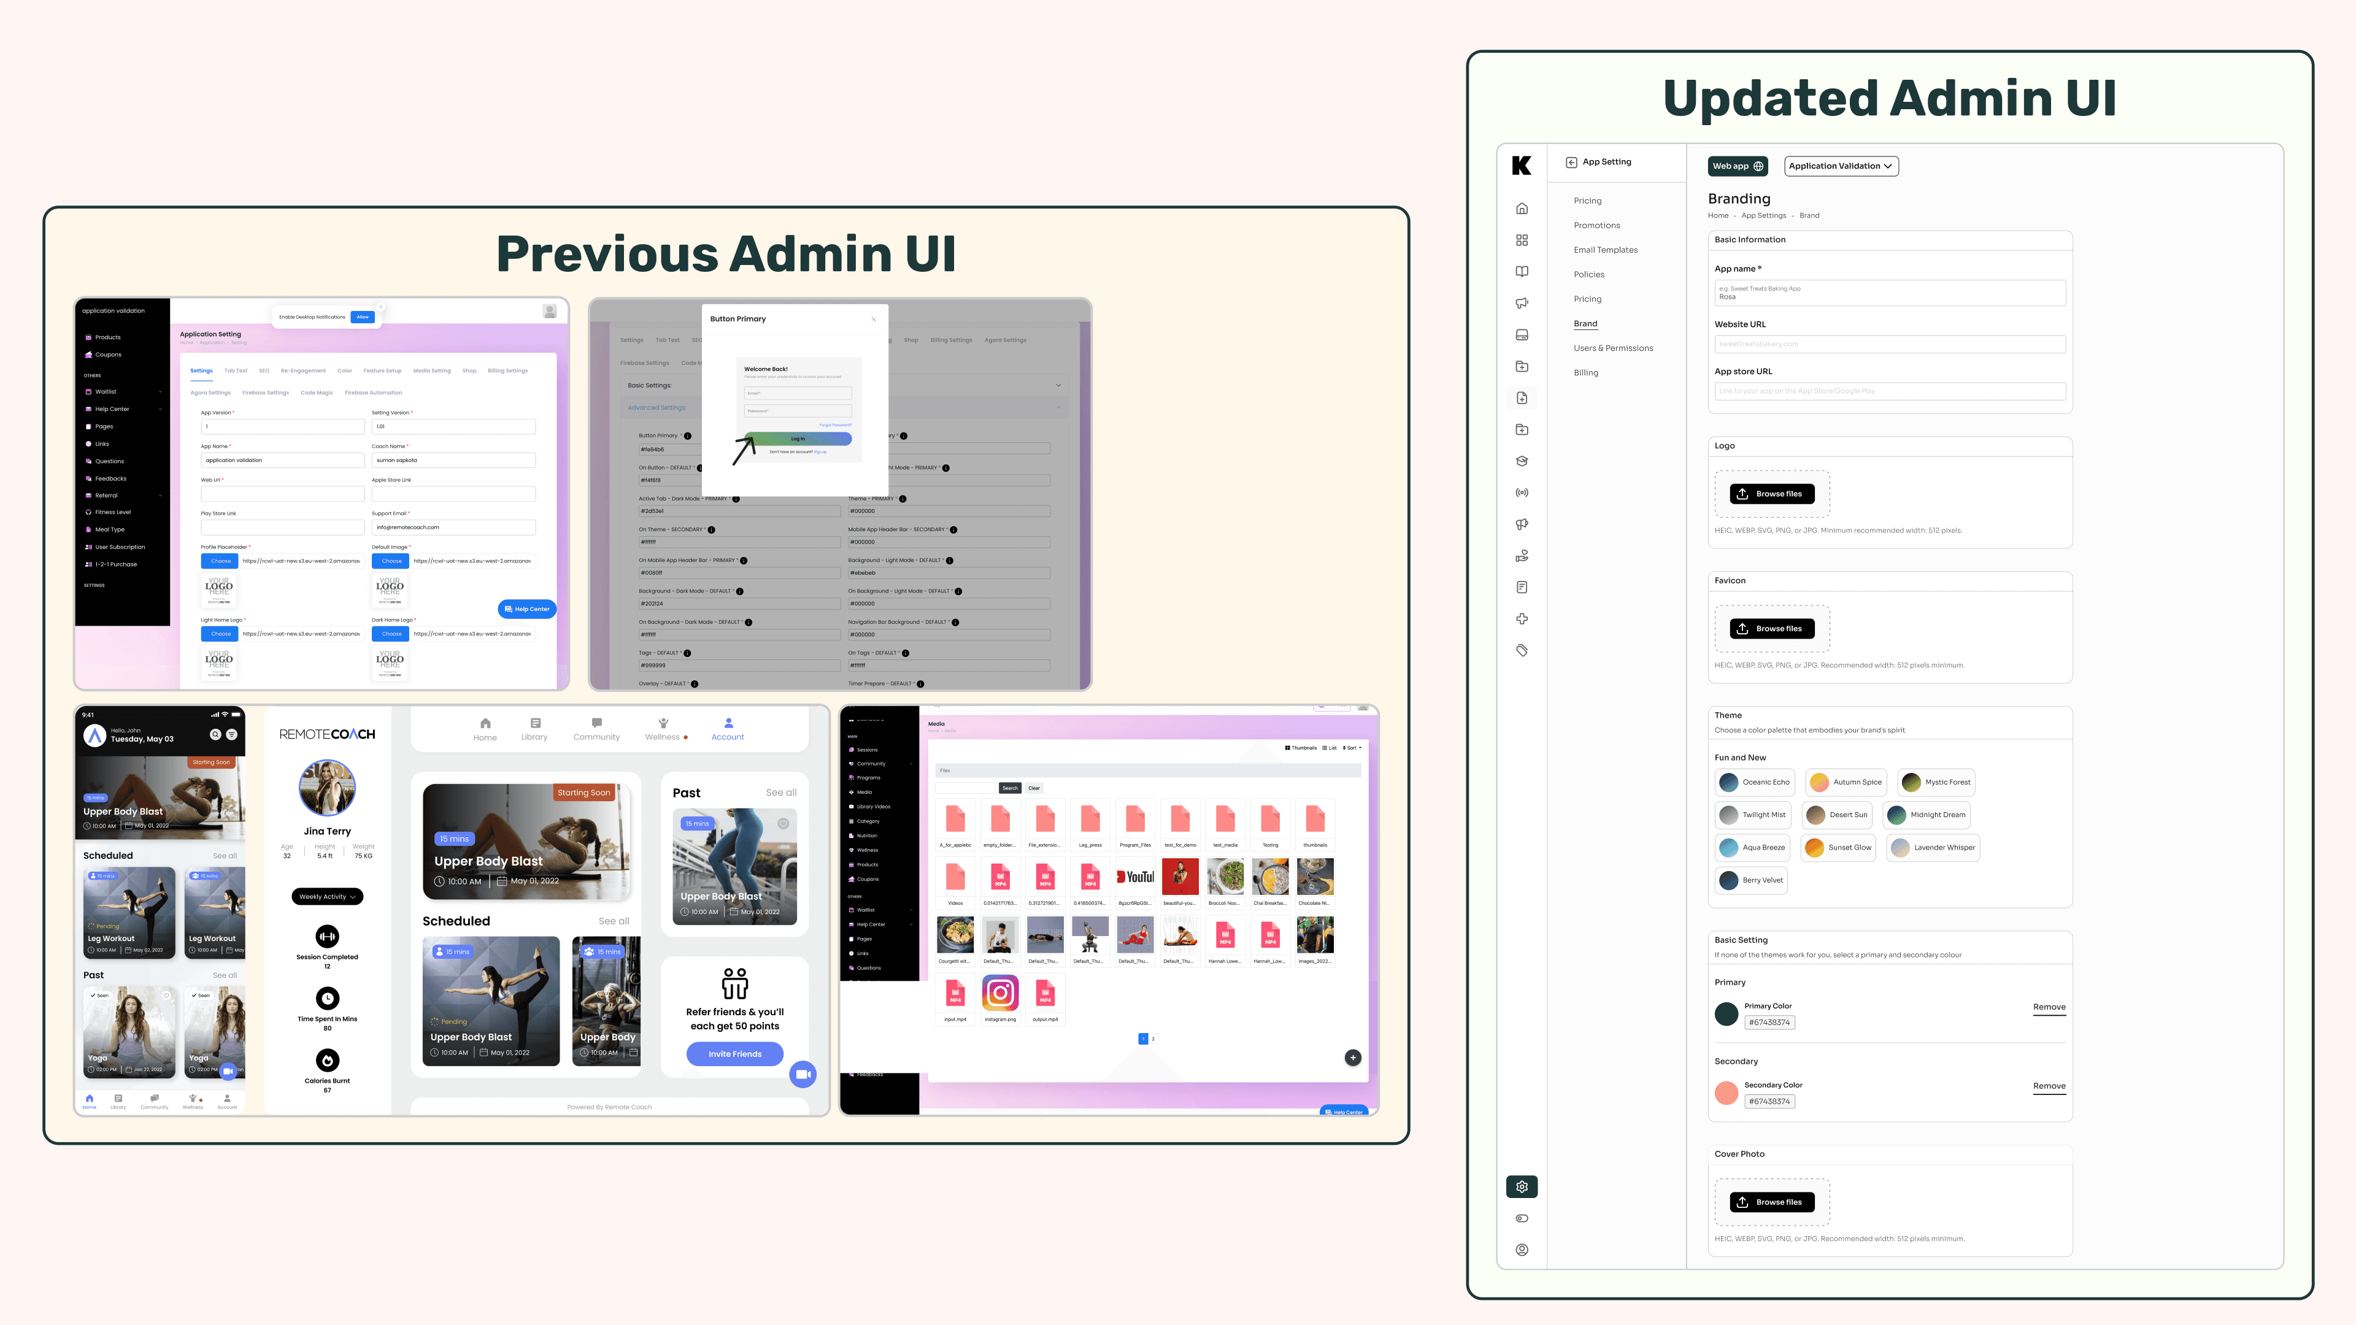
Task: Click the App name input field
Action: click(x=1890, y=294)
